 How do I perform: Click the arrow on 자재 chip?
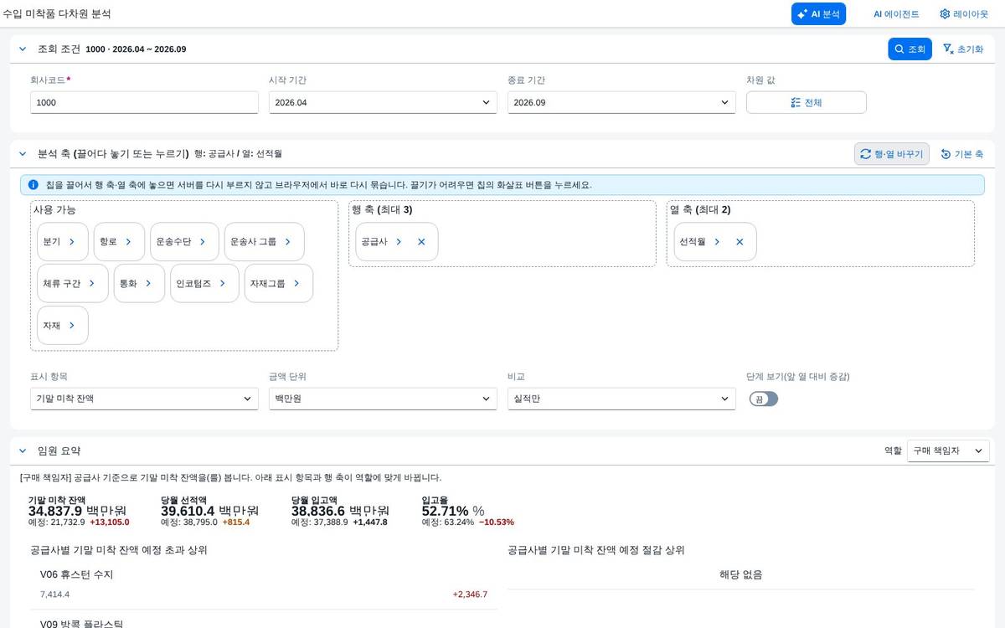(72, 325)
